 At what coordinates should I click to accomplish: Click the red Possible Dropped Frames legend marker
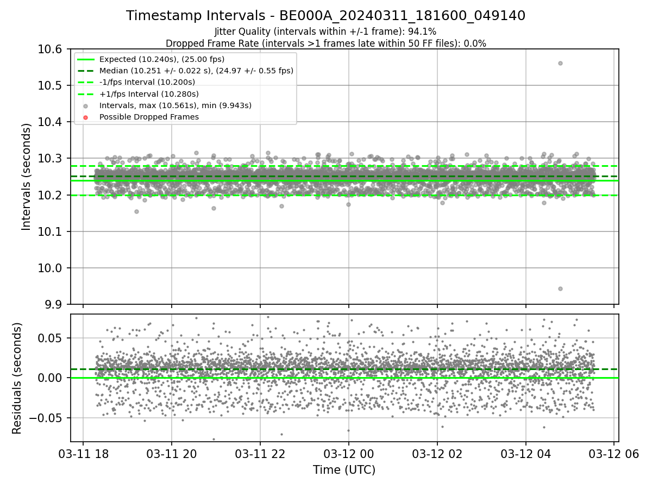coord(86,117)
